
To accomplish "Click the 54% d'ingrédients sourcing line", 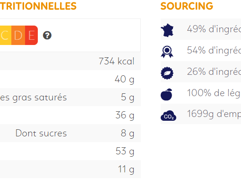I will tap(214, 50).
